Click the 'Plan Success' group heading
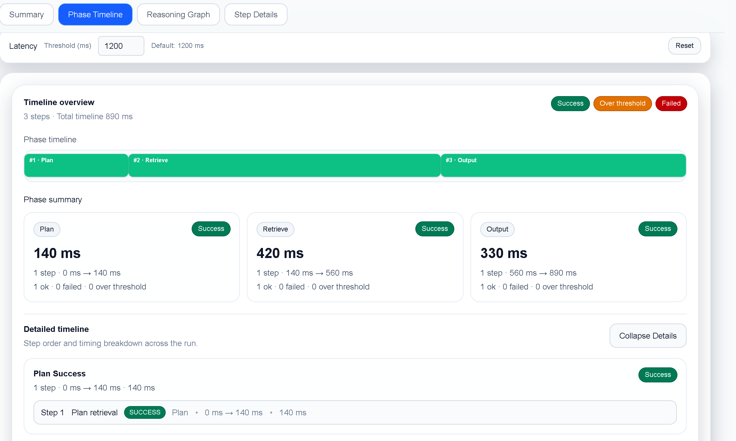The height and width of the screenshot is (441, 736). pos(59,373)
